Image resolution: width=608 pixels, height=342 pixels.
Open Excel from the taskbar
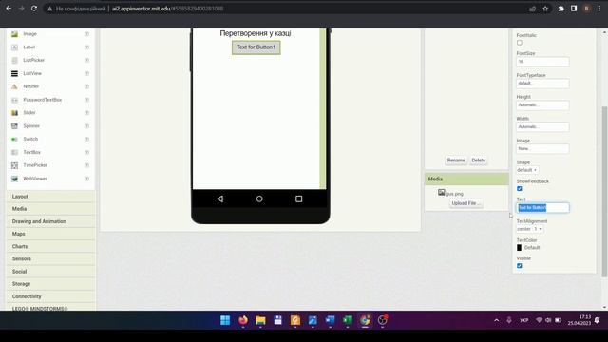pyautogui.click(x=348, y=320)
